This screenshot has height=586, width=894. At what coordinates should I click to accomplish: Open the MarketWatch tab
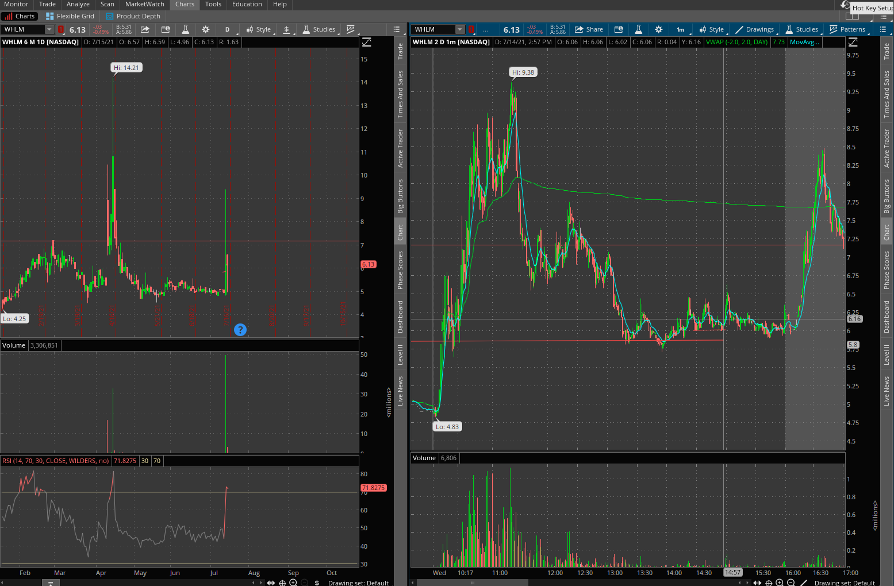coord(145,4)
